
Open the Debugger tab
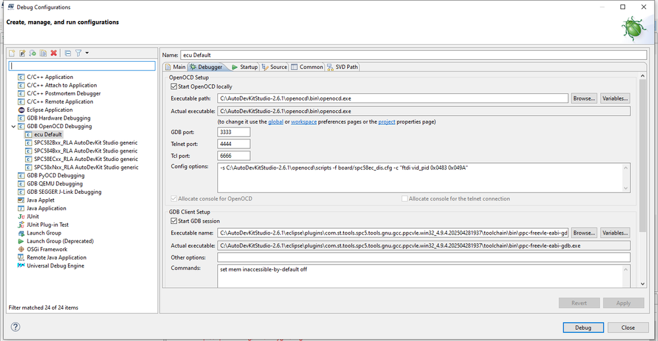[x=206, y=67]
